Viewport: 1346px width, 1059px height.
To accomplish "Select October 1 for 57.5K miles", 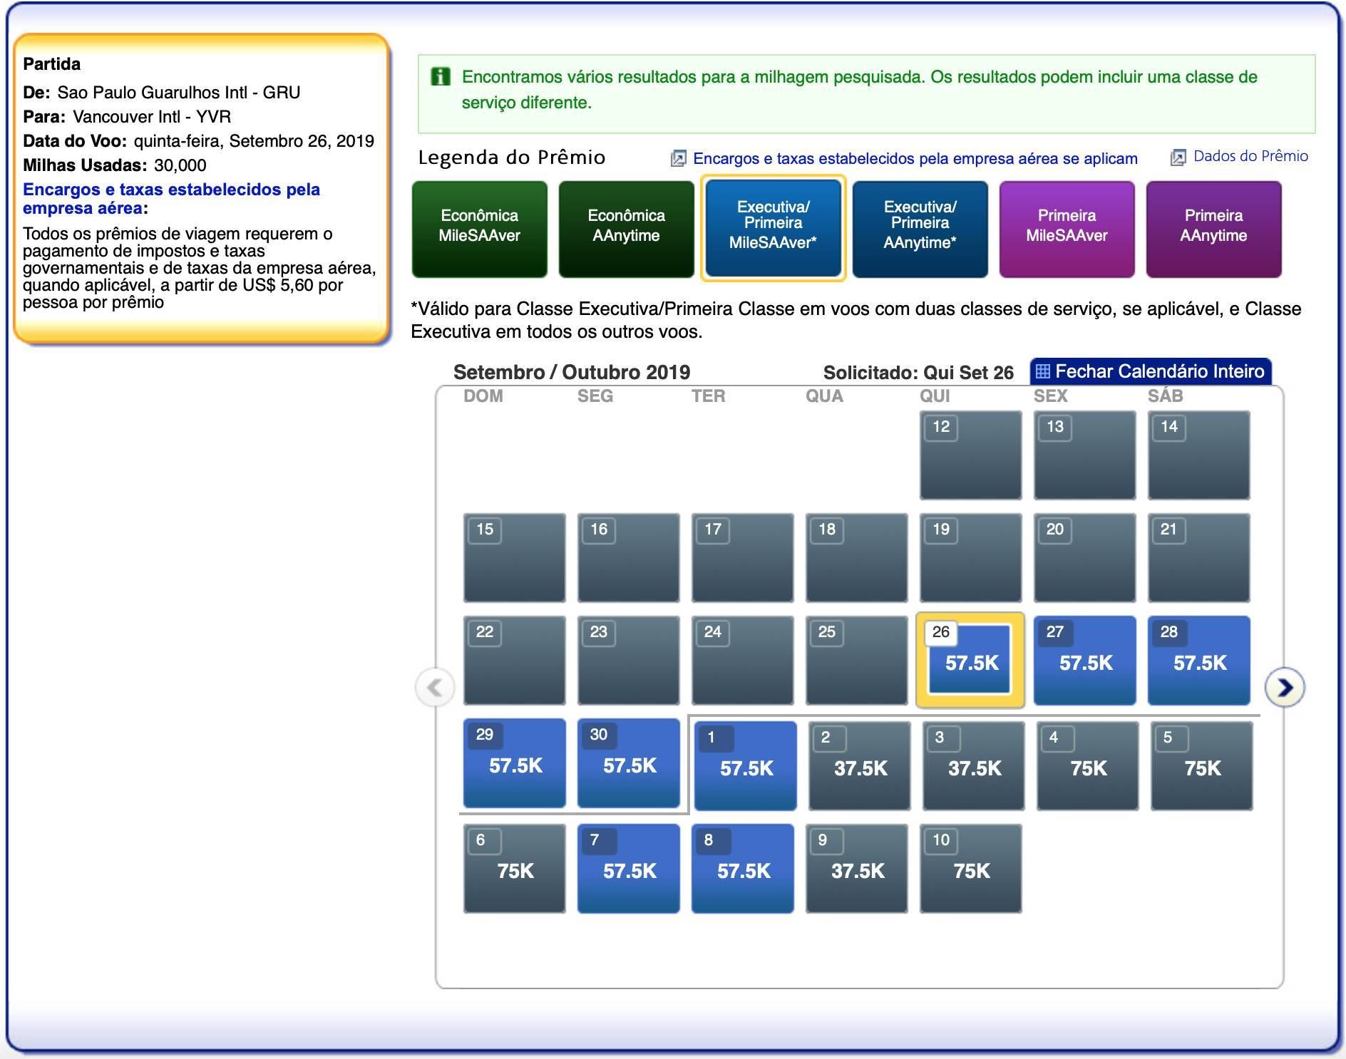I will (745, 766).
